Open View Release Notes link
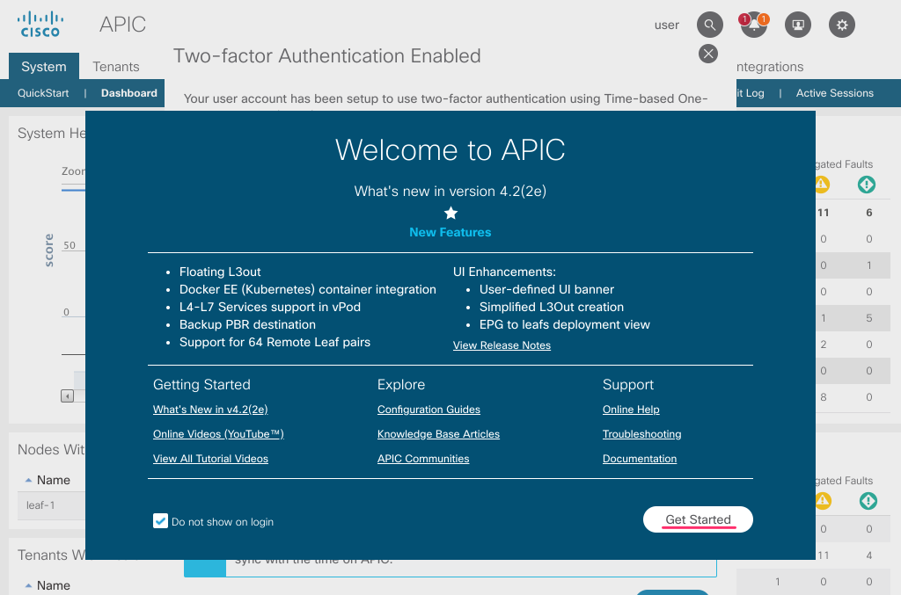 tap(502, 345)
